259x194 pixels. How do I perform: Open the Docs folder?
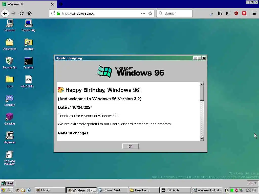[10, 81]
